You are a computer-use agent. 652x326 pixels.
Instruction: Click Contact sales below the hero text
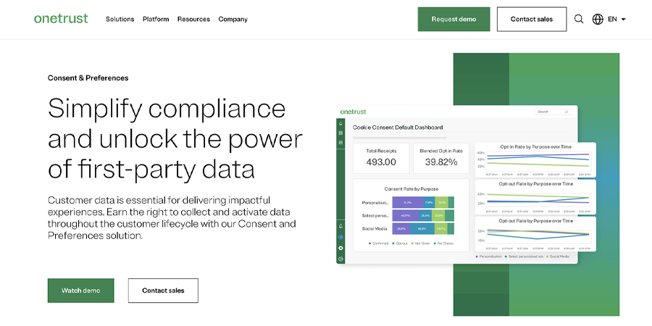click(x=163, y=291)
